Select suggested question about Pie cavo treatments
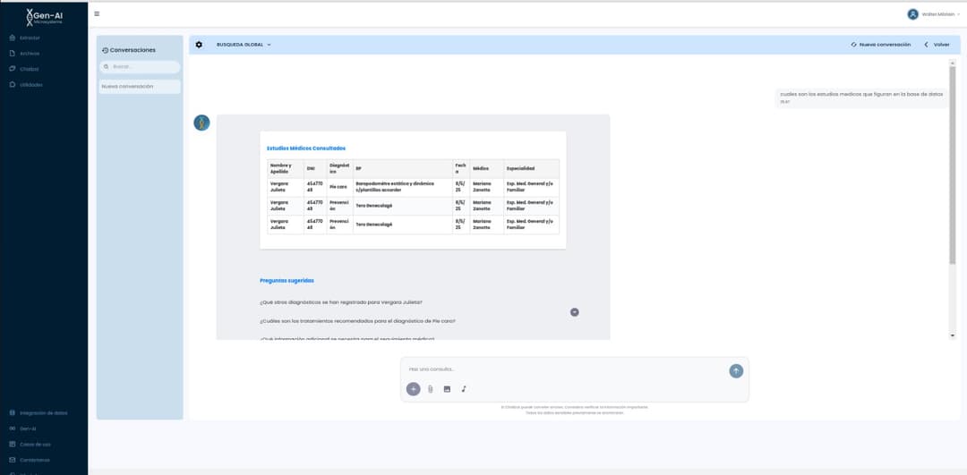This screenshot has width=967, height=475. point(357,320)
